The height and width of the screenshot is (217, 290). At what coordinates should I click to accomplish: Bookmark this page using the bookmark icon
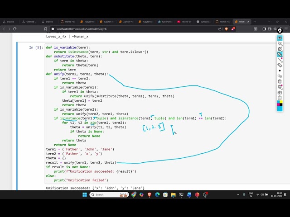point(45,29)
